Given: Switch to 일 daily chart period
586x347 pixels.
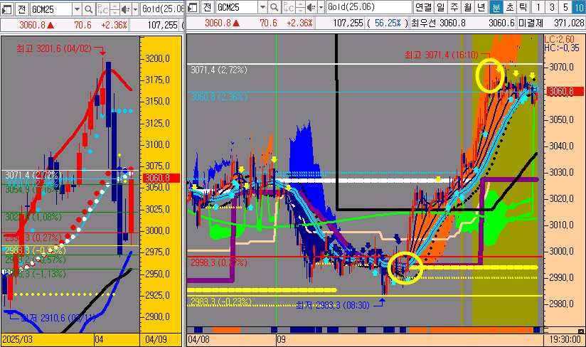Looking at the screenshot, I should 441,7.
